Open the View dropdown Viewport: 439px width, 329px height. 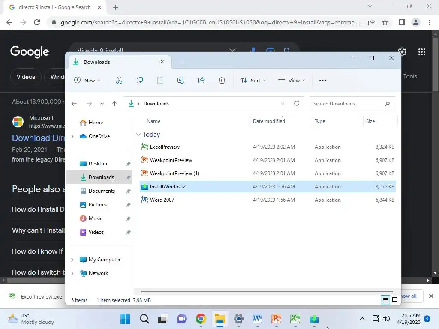click(292, 80)
